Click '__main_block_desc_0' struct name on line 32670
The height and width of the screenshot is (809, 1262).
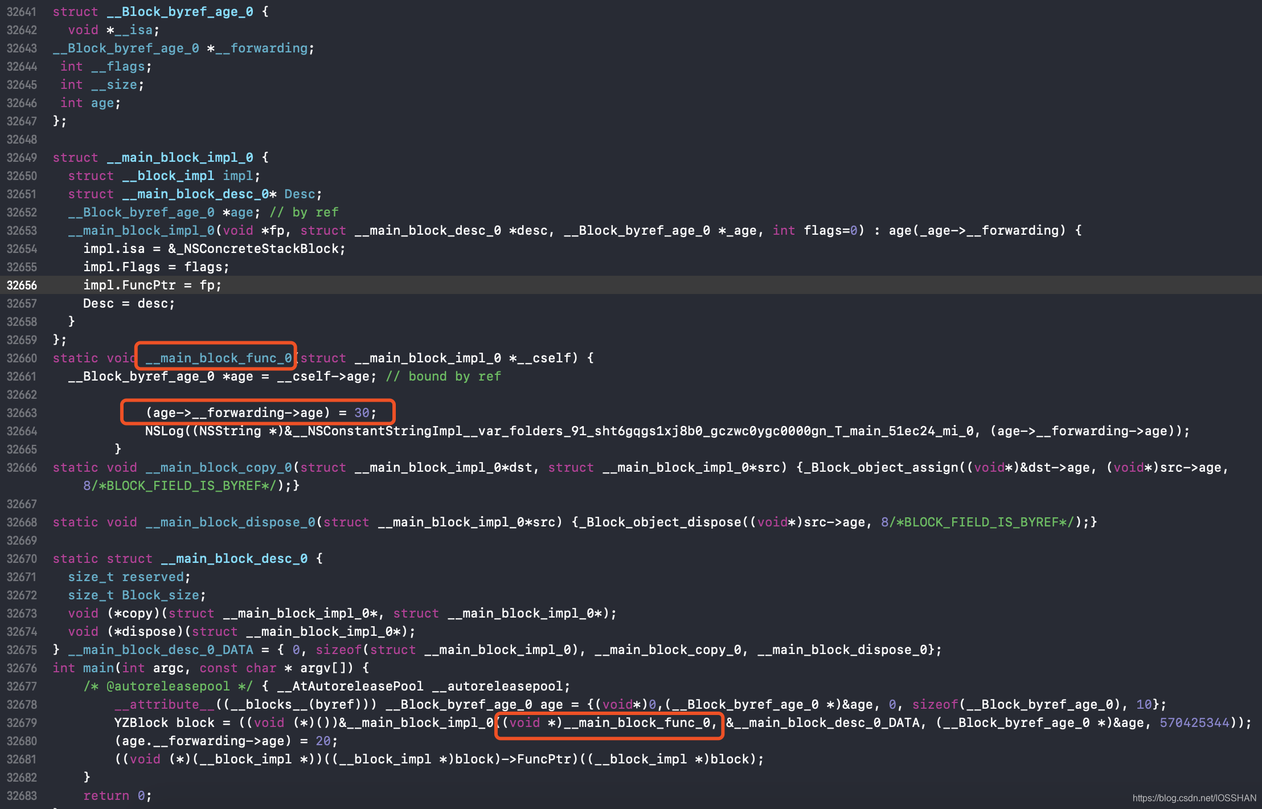tap(234, 559)
